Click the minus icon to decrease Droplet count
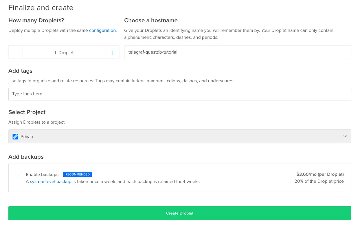This screenshot has width=358, height=225. pos(16,52)
